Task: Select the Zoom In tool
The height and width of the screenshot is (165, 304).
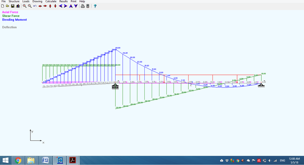Action: click(24, 6)
